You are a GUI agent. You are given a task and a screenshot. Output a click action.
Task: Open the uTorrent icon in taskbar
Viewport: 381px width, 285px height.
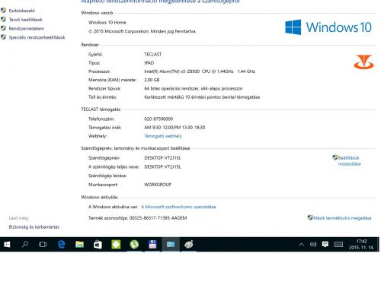(134, 245)
